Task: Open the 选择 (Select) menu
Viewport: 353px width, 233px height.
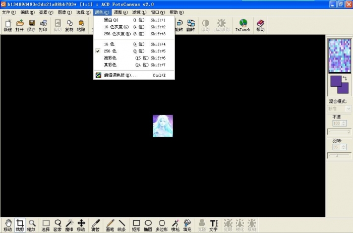Action: [83, 13]
